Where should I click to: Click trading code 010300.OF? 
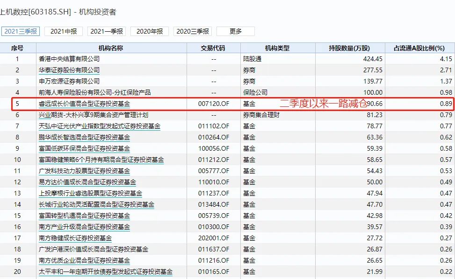click(214, 227)
